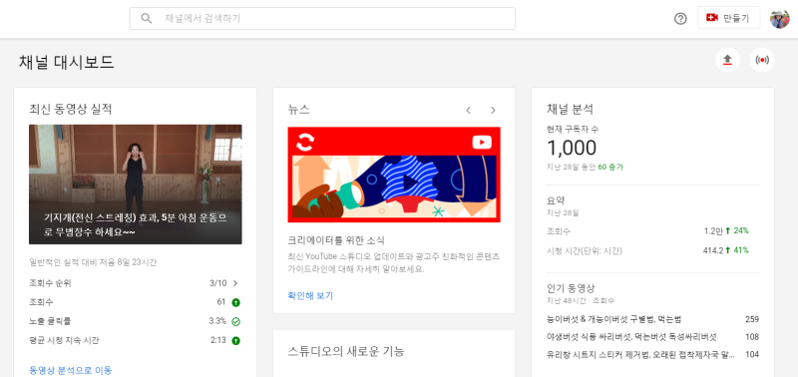Focus the 채널에서 검색하기 search field
The height and width of the screenshot is (377, 798).
(x=322, y=19)
